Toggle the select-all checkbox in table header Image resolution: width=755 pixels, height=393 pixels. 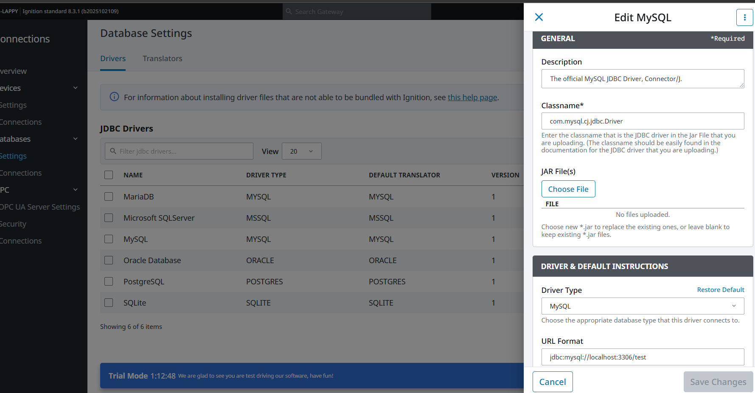coord(109,175)
